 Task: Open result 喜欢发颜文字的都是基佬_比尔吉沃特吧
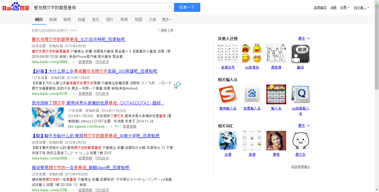click(x=78, y=39)
